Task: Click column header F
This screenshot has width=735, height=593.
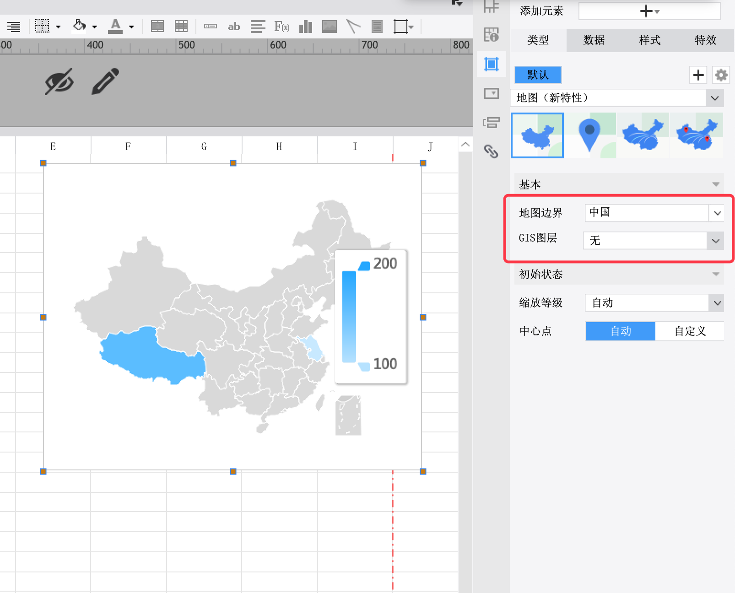Action: pyautogui.click(x=128, y=146)
